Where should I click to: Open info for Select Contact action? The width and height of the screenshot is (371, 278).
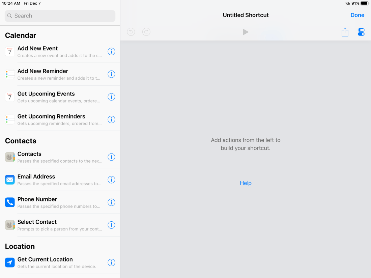pos(111,225)
